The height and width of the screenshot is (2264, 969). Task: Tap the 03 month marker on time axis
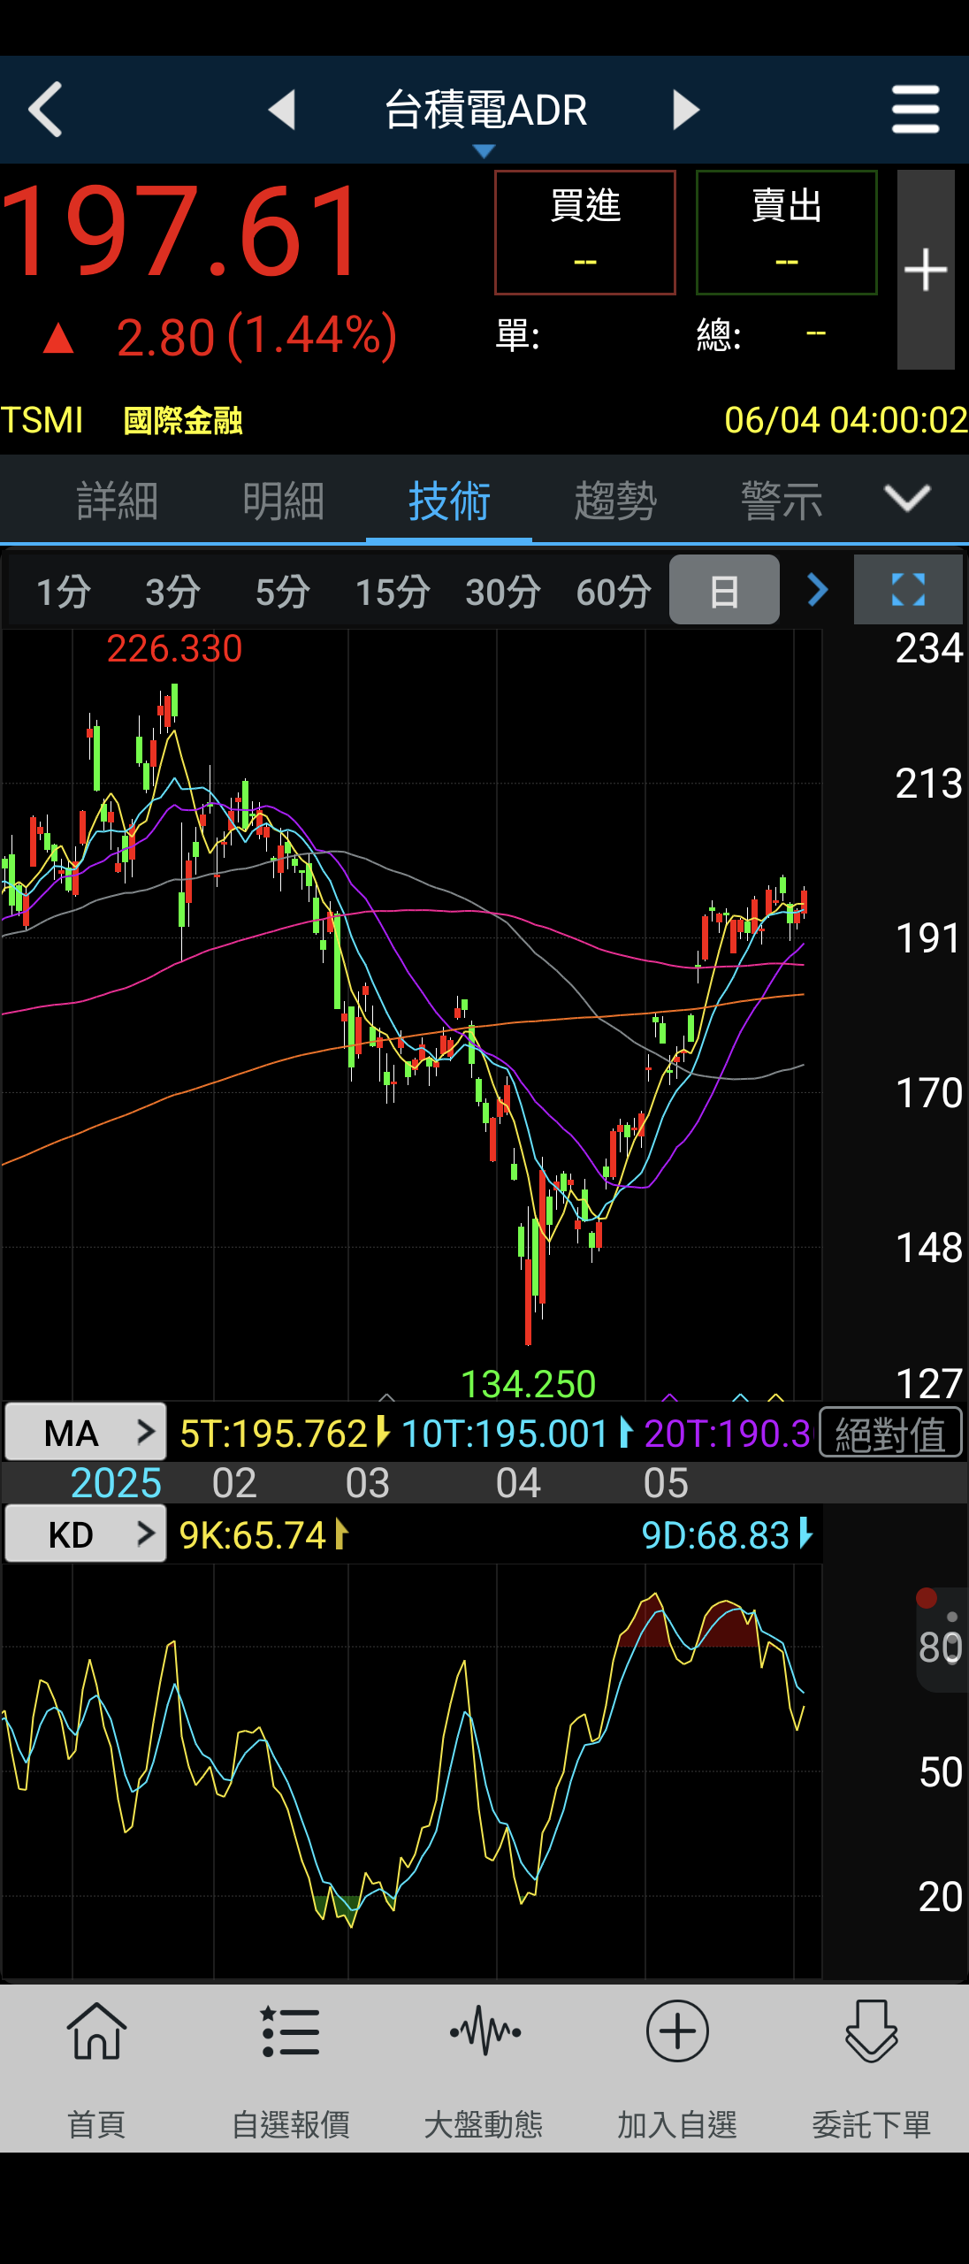367,1483
